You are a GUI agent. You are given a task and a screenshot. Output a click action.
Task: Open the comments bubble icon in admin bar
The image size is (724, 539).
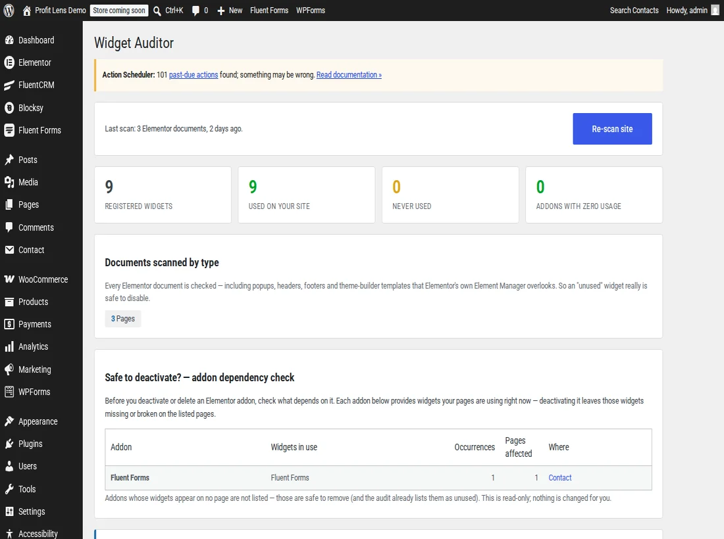(x=195, y=11)
